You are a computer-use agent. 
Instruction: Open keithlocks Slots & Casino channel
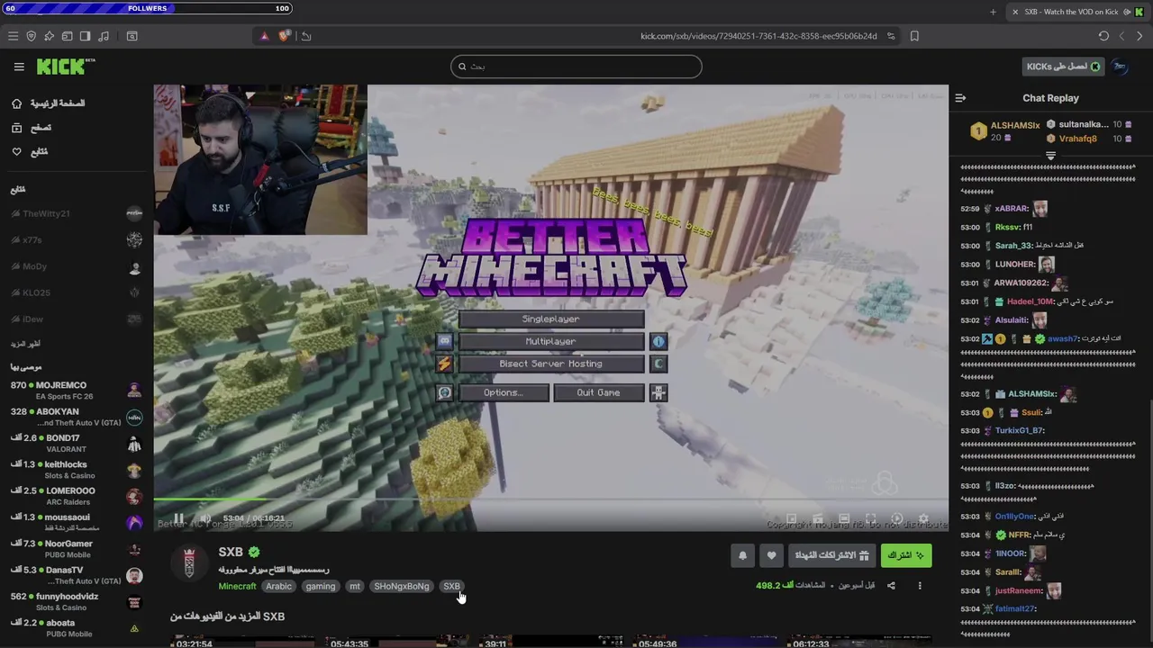click(77, 470)
